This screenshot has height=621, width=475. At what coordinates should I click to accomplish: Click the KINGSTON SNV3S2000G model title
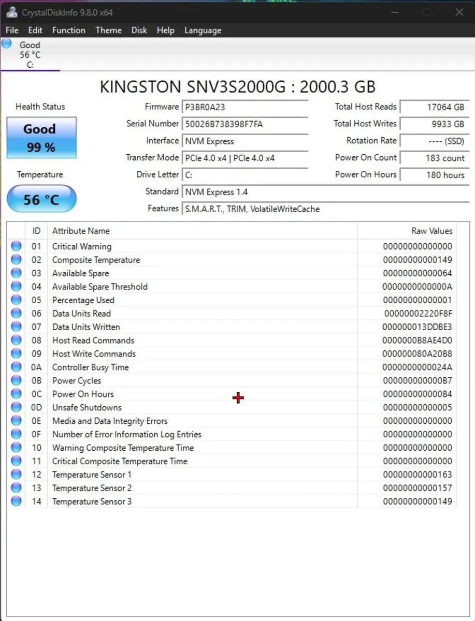[237, 86]
